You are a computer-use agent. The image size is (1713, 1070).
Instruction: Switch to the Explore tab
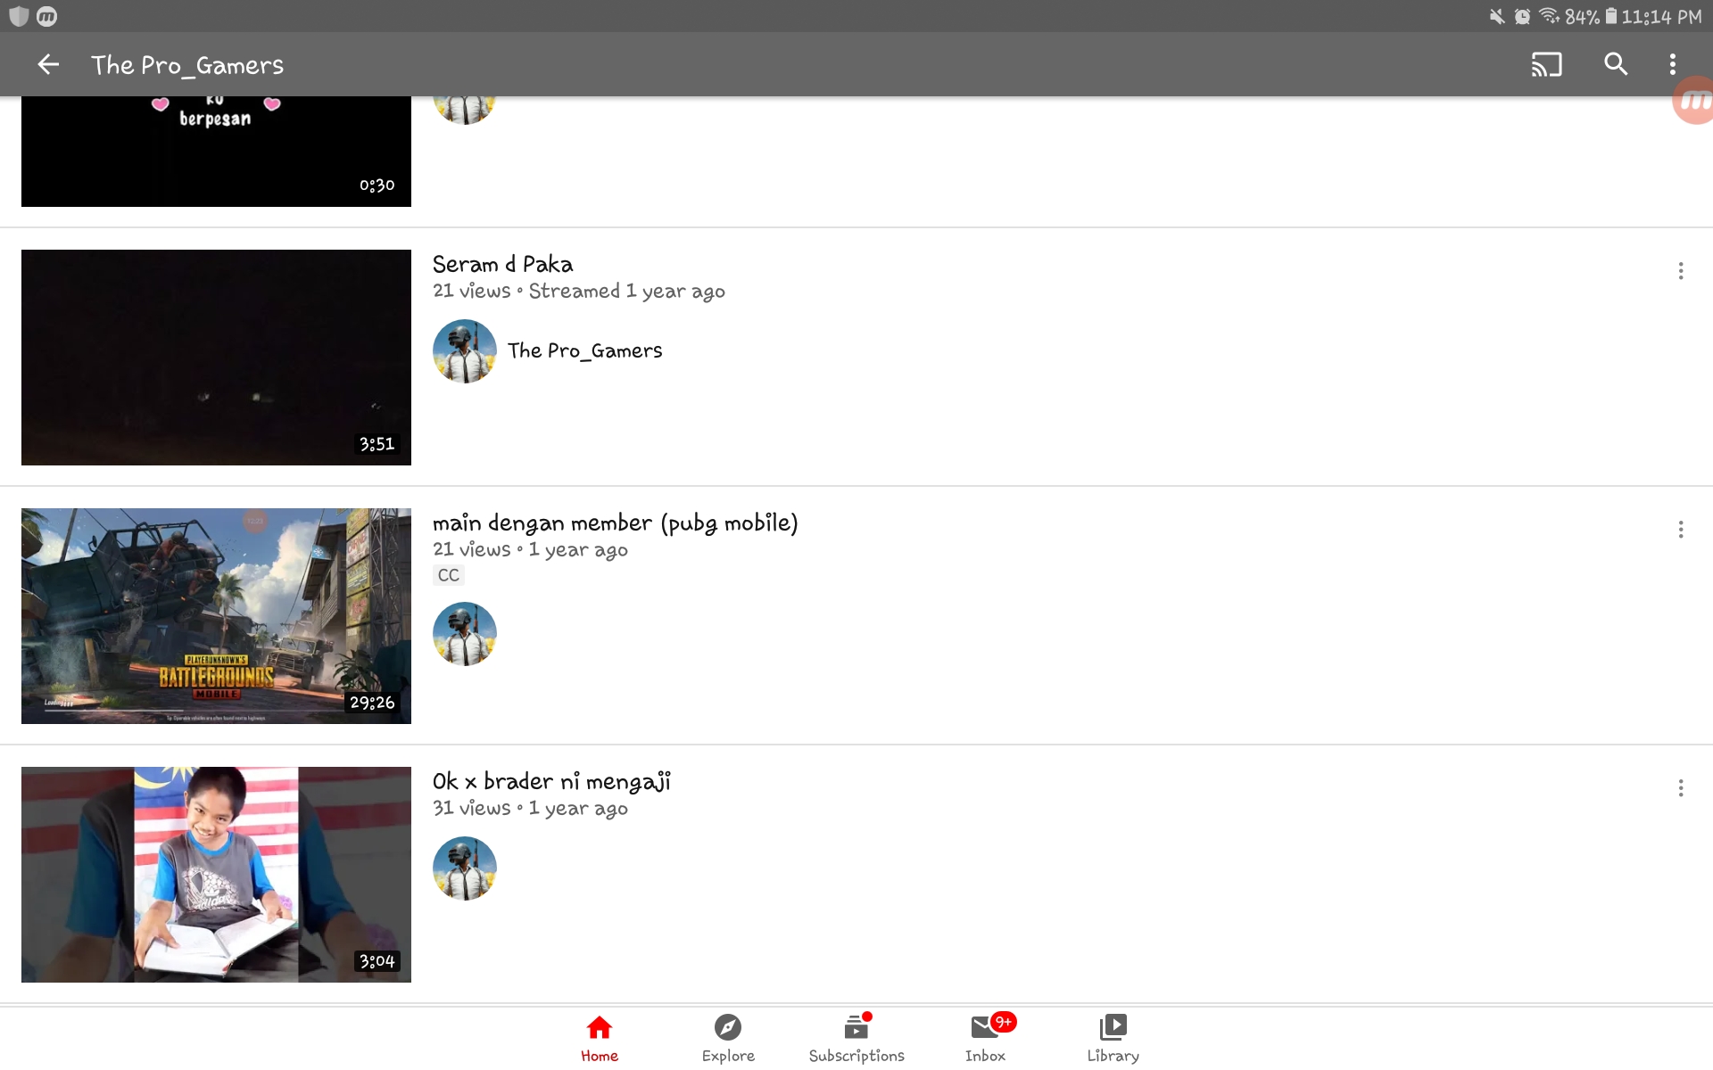pyautogui.click(x=728, y=1039)
